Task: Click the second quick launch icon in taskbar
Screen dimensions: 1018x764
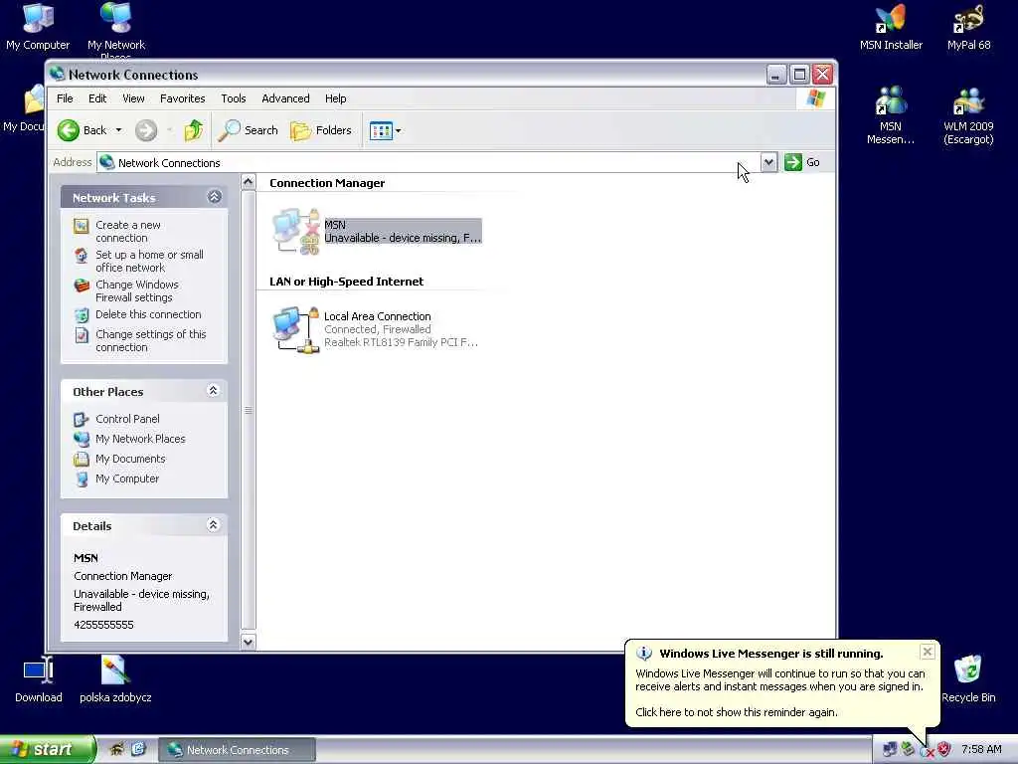Action: [x=138, y=749]
